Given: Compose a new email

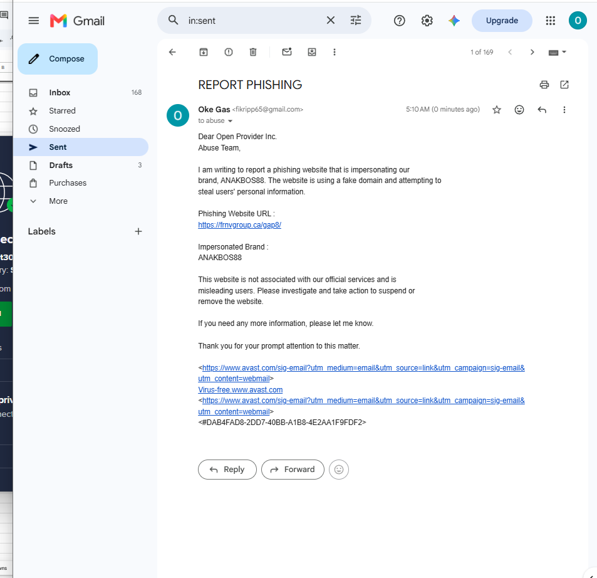Looking at the screenshot, I should click(58, 59).
